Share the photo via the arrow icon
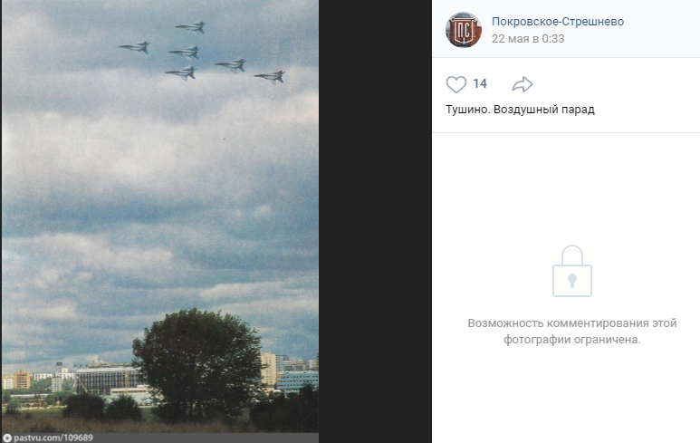 coord(523,84)
